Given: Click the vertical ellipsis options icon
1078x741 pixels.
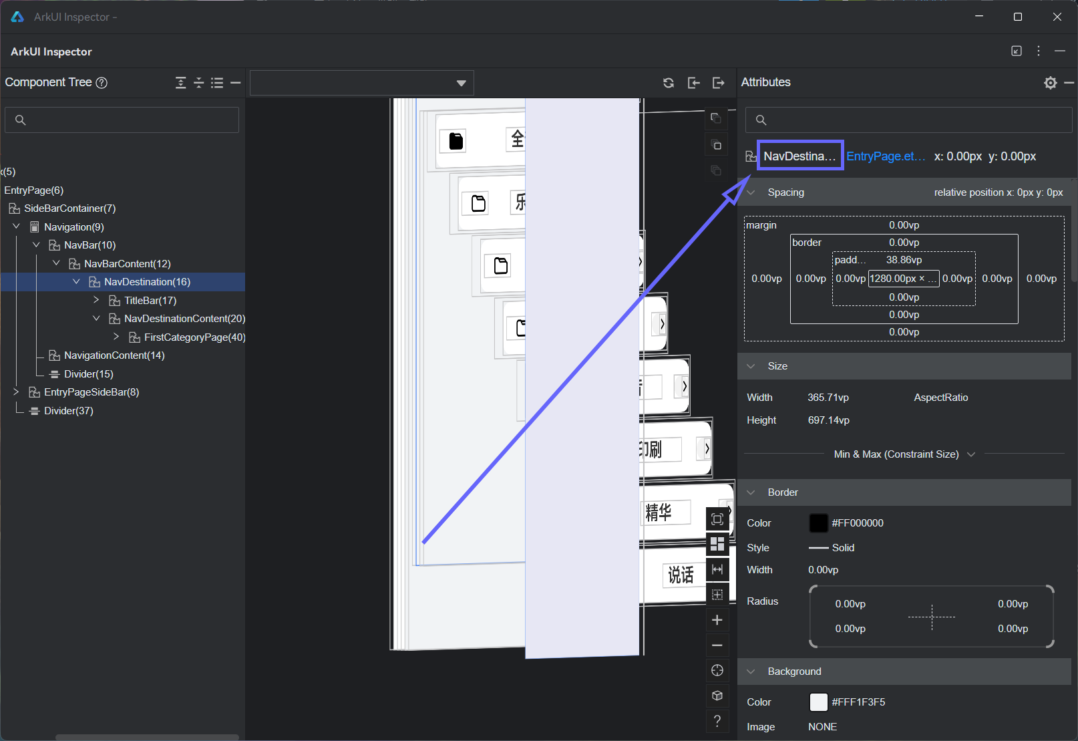Looking at the screenshot, I should click(x=1039, y=51).
